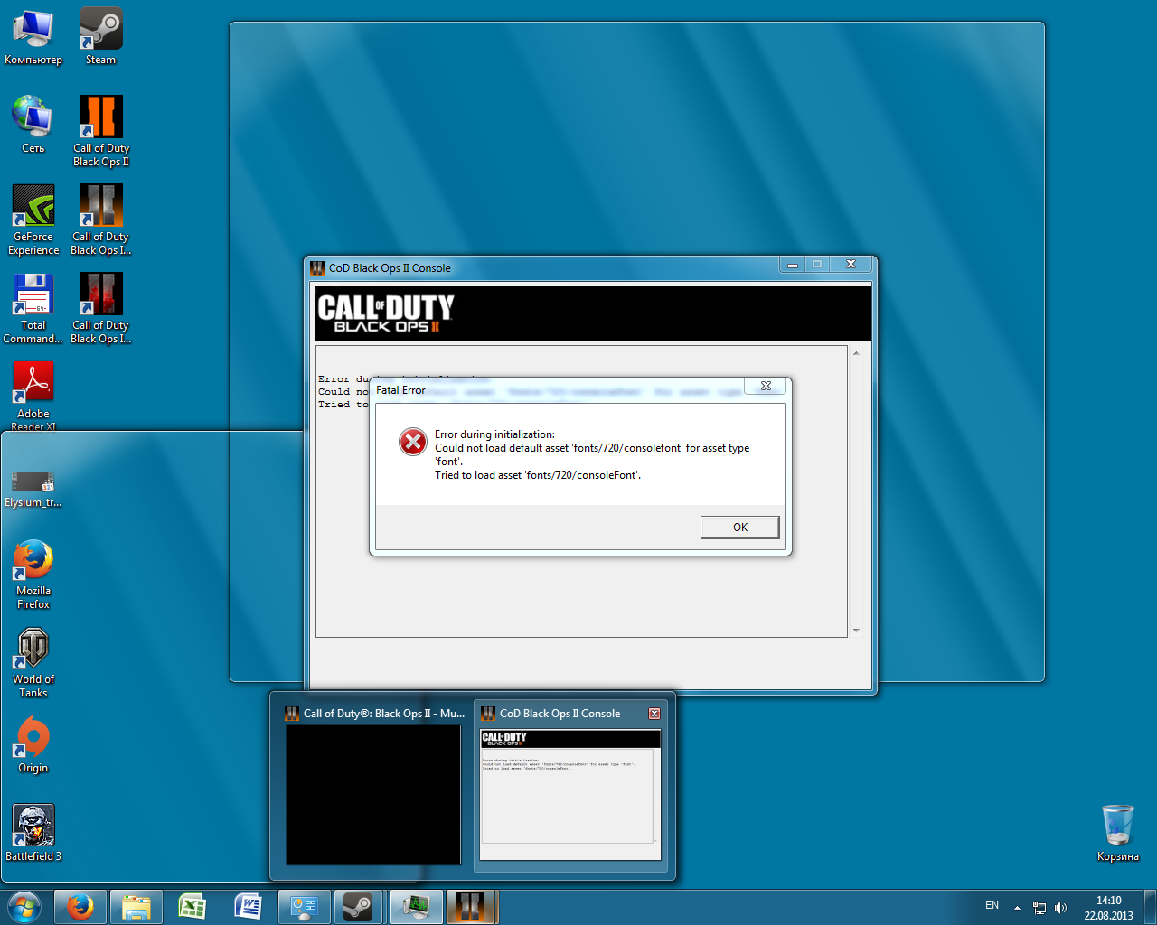Show hidden tray icons

[1017, 908]
